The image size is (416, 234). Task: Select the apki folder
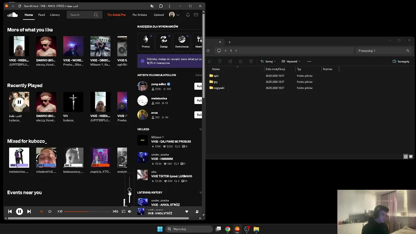pyautogui.click(x=216, y=76)
